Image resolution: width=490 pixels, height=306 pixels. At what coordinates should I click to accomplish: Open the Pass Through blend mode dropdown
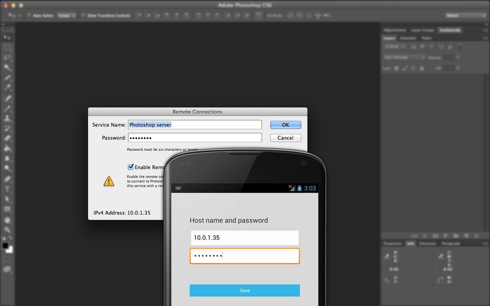pyautogui.click(x=404, y=57)
